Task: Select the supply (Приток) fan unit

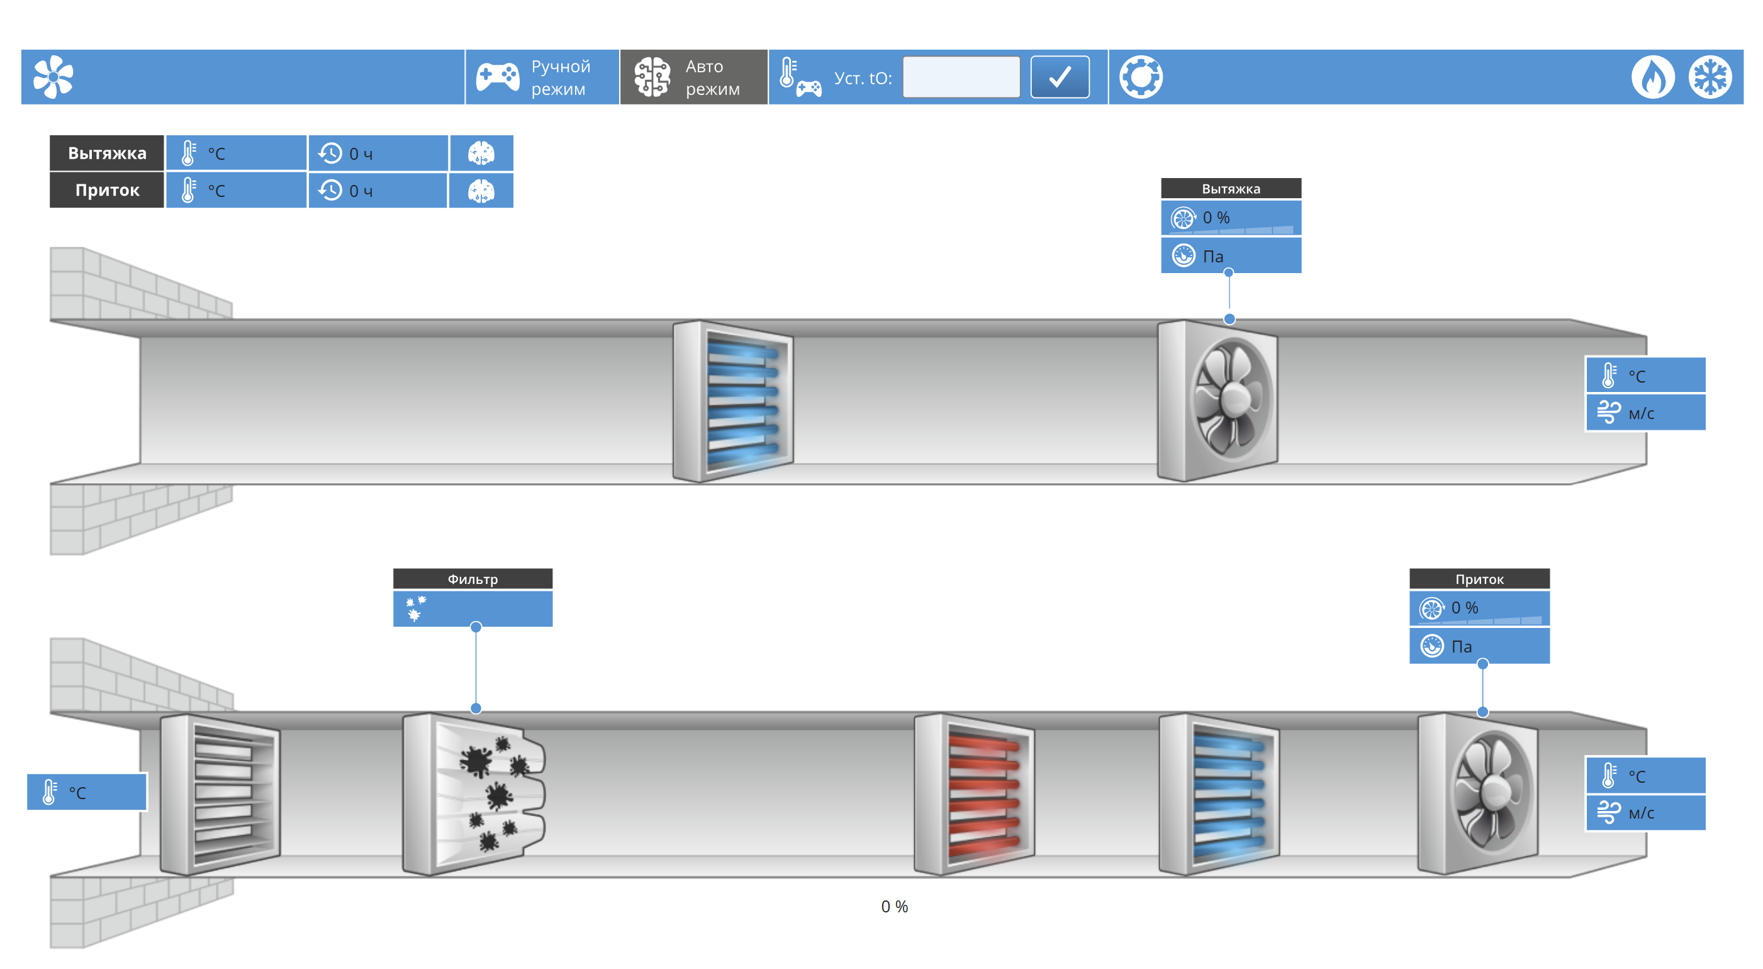Action: [1477, 794]
